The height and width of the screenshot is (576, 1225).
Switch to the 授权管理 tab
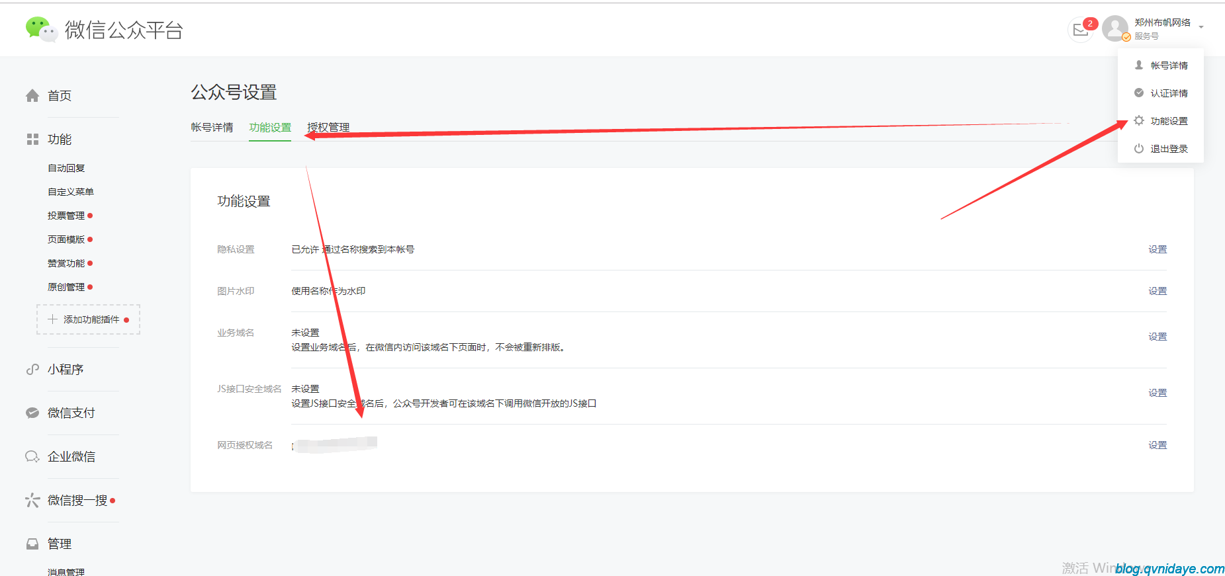[328, 127]
